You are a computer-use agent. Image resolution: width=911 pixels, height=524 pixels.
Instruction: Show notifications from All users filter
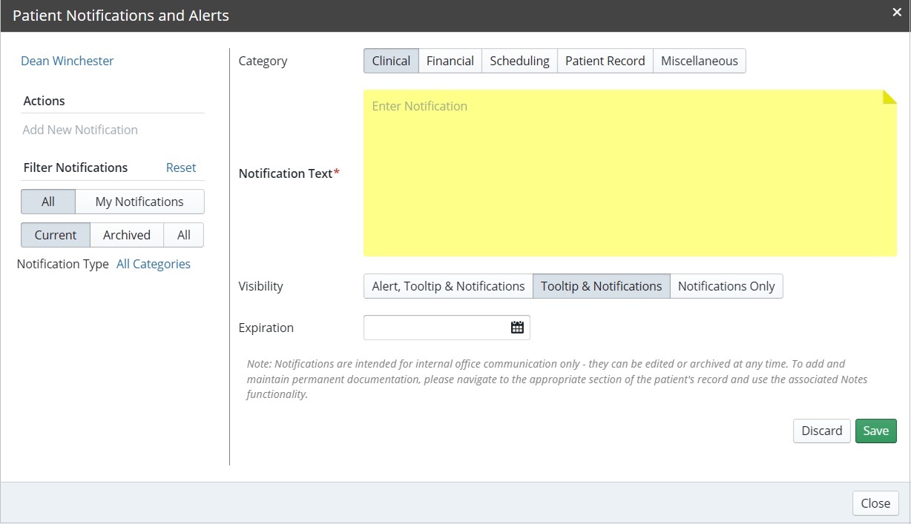pos(48,202)
